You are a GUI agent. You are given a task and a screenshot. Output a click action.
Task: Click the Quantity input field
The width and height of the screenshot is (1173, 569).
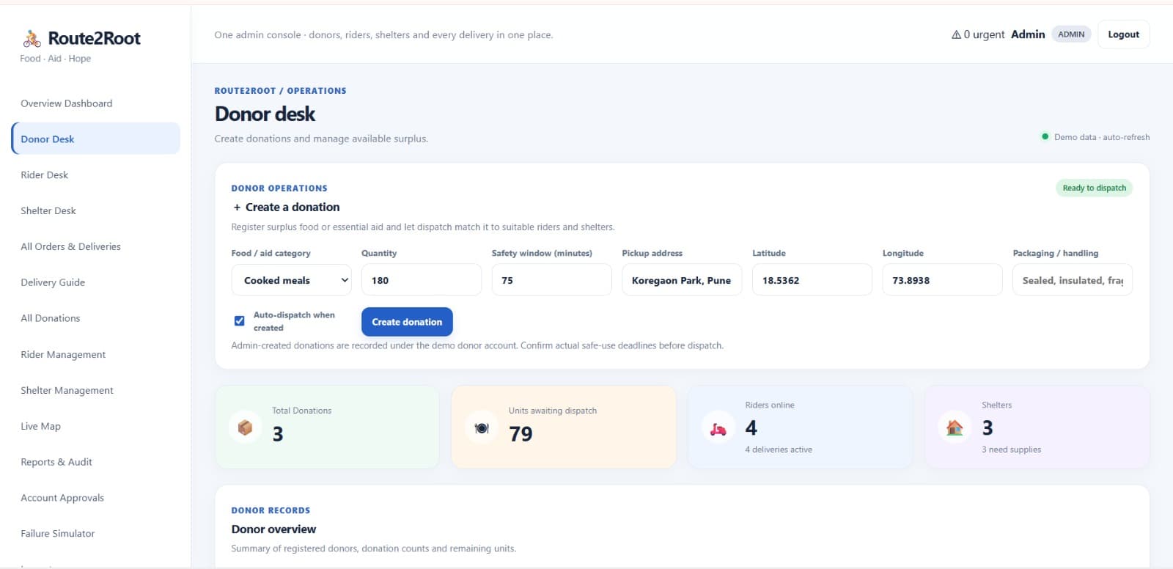422,280
